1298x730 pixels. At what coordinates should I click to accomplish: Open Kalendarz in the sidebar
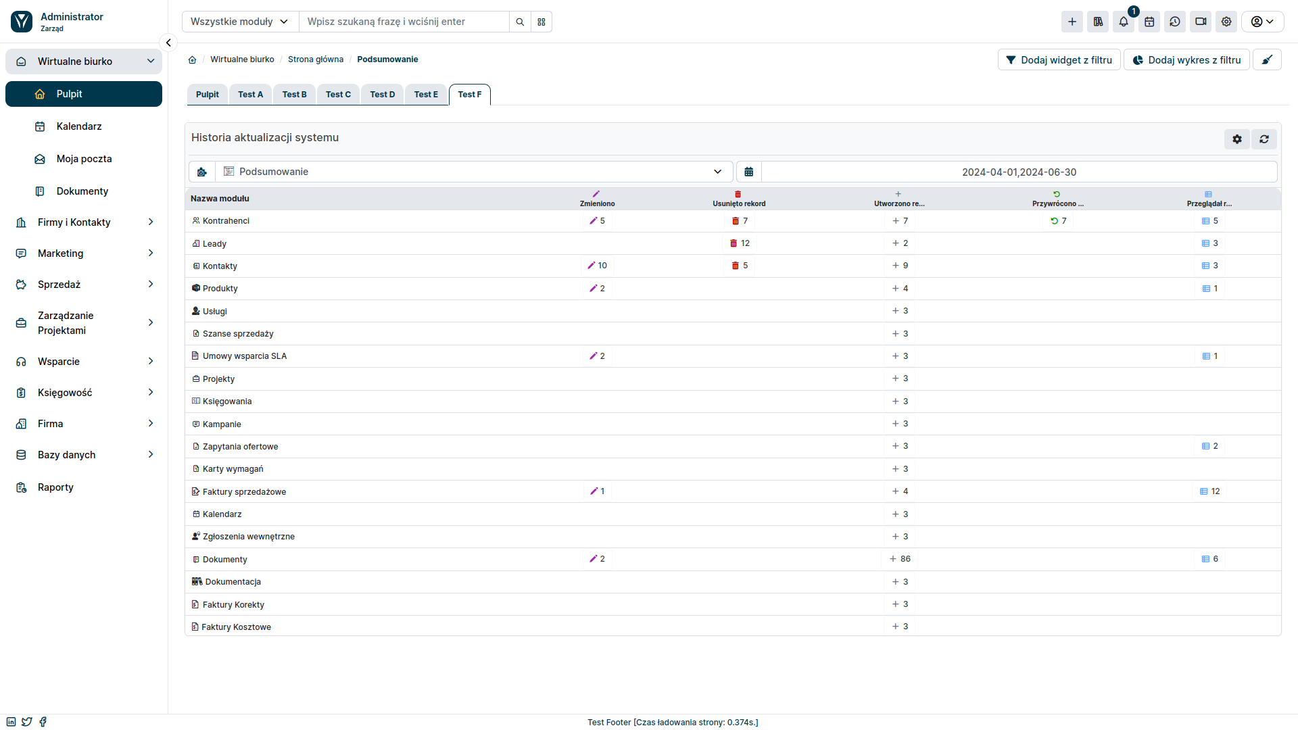coord(84,126)
